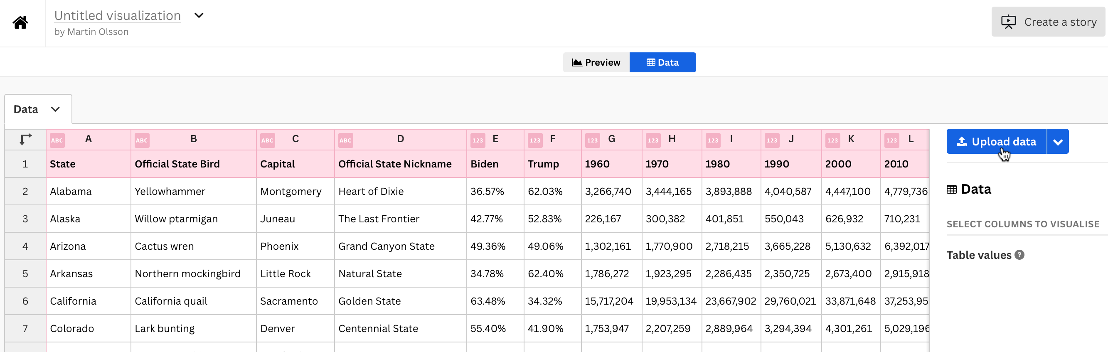Click the Create a story button
Viewport: 1108px width, 352px height.
click(1048, 22)
